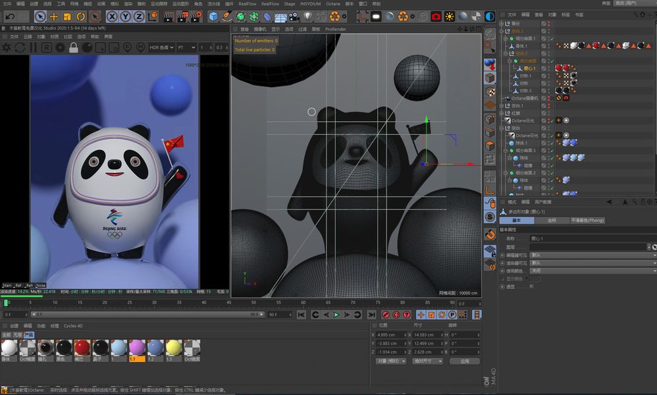Click the coordinate system cube icon

pos(153,16)
